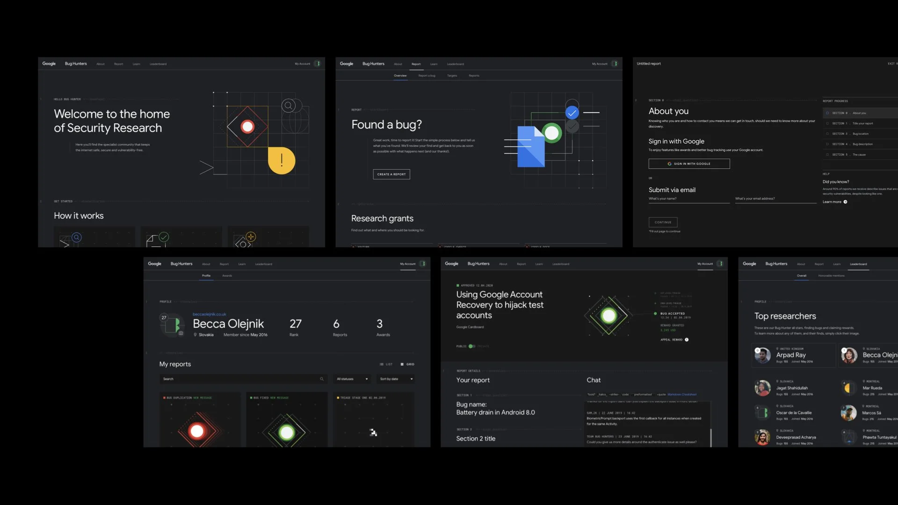Click the Google logo on the leaderboard screen
This screenshot has height=505, width=898.
point(749,264)
